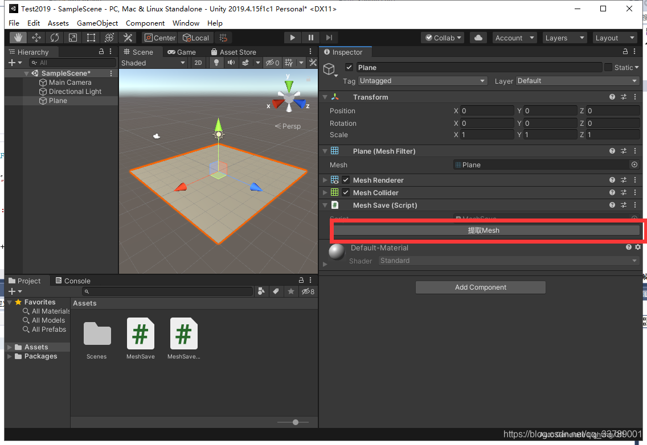Open the Tag dropdown
This screenshot has width=647, height=445.
click(422, 81)
